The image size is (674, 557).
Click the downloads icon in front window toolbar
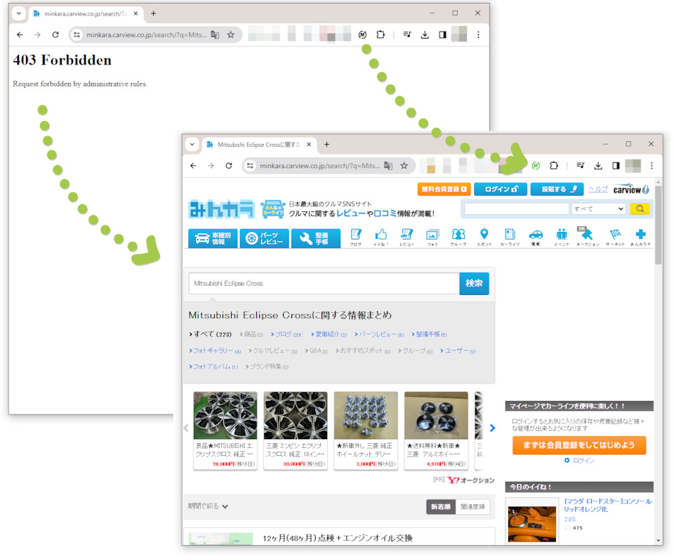pos(598,166)
